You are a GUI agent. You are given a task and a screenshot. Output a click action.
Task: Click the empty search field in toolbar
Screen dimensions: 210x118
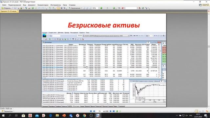131,8
